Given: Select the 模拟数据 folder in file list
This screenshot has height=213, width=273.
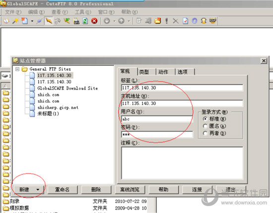Looking at the screenshot, I should (x=19, y=208).
